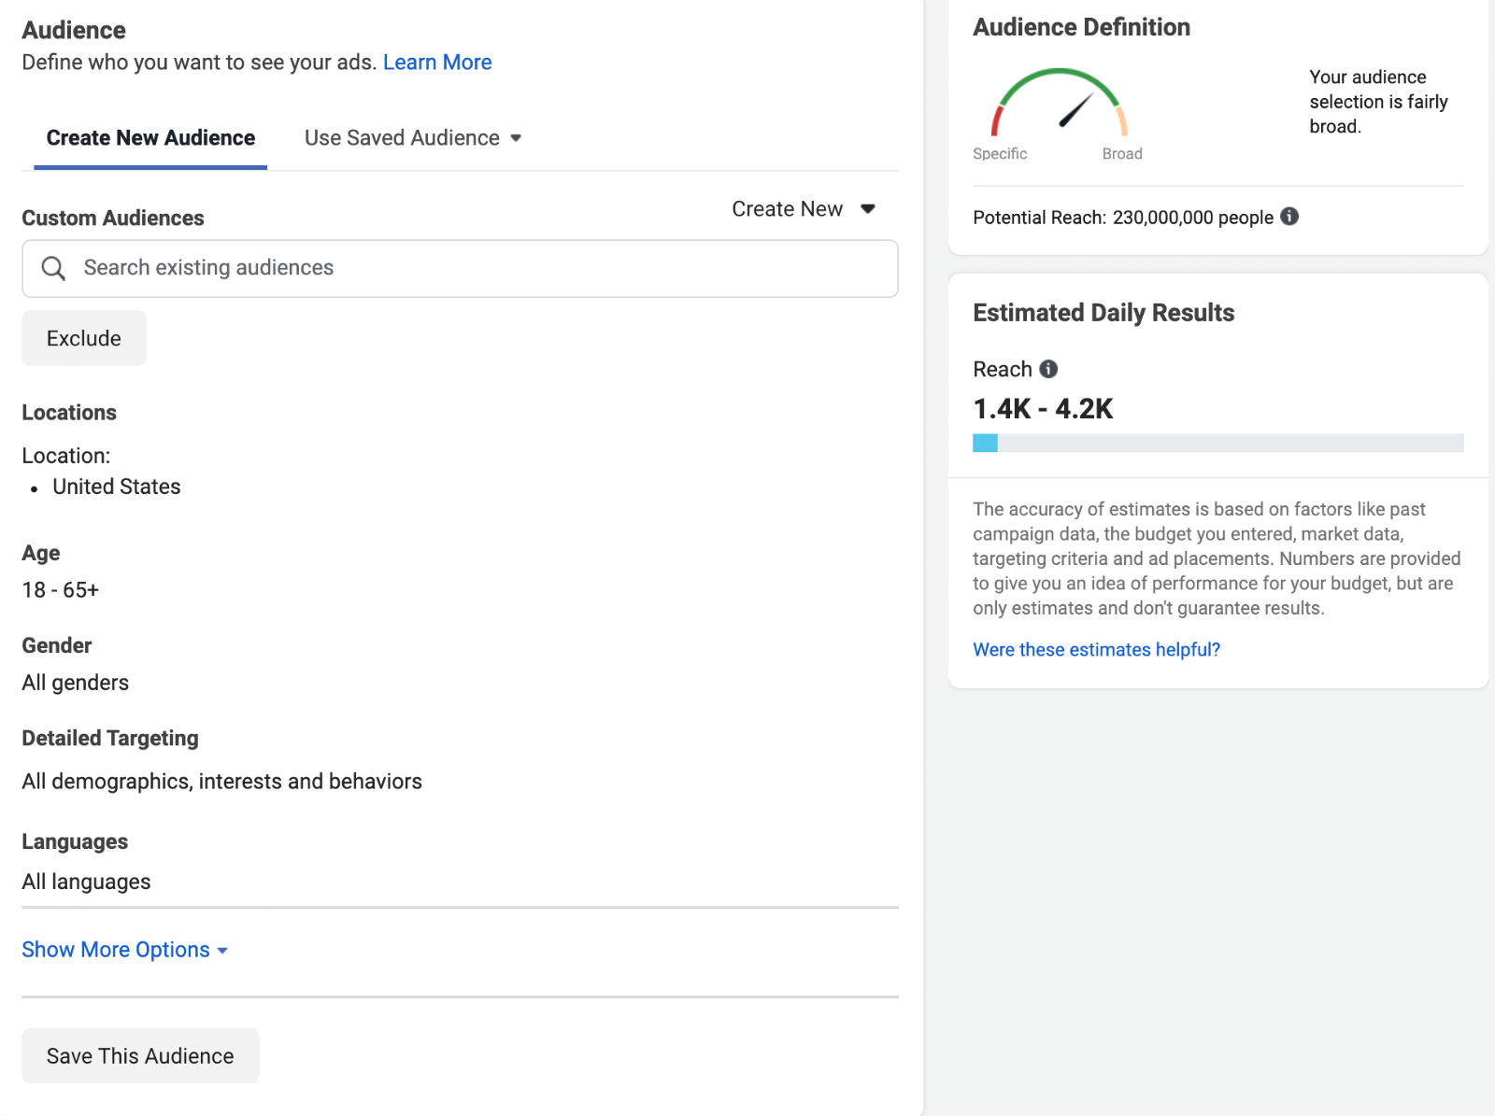Click the estimated reach progress bar
Screen dimensions: 1495x1116
(1218, 443)
